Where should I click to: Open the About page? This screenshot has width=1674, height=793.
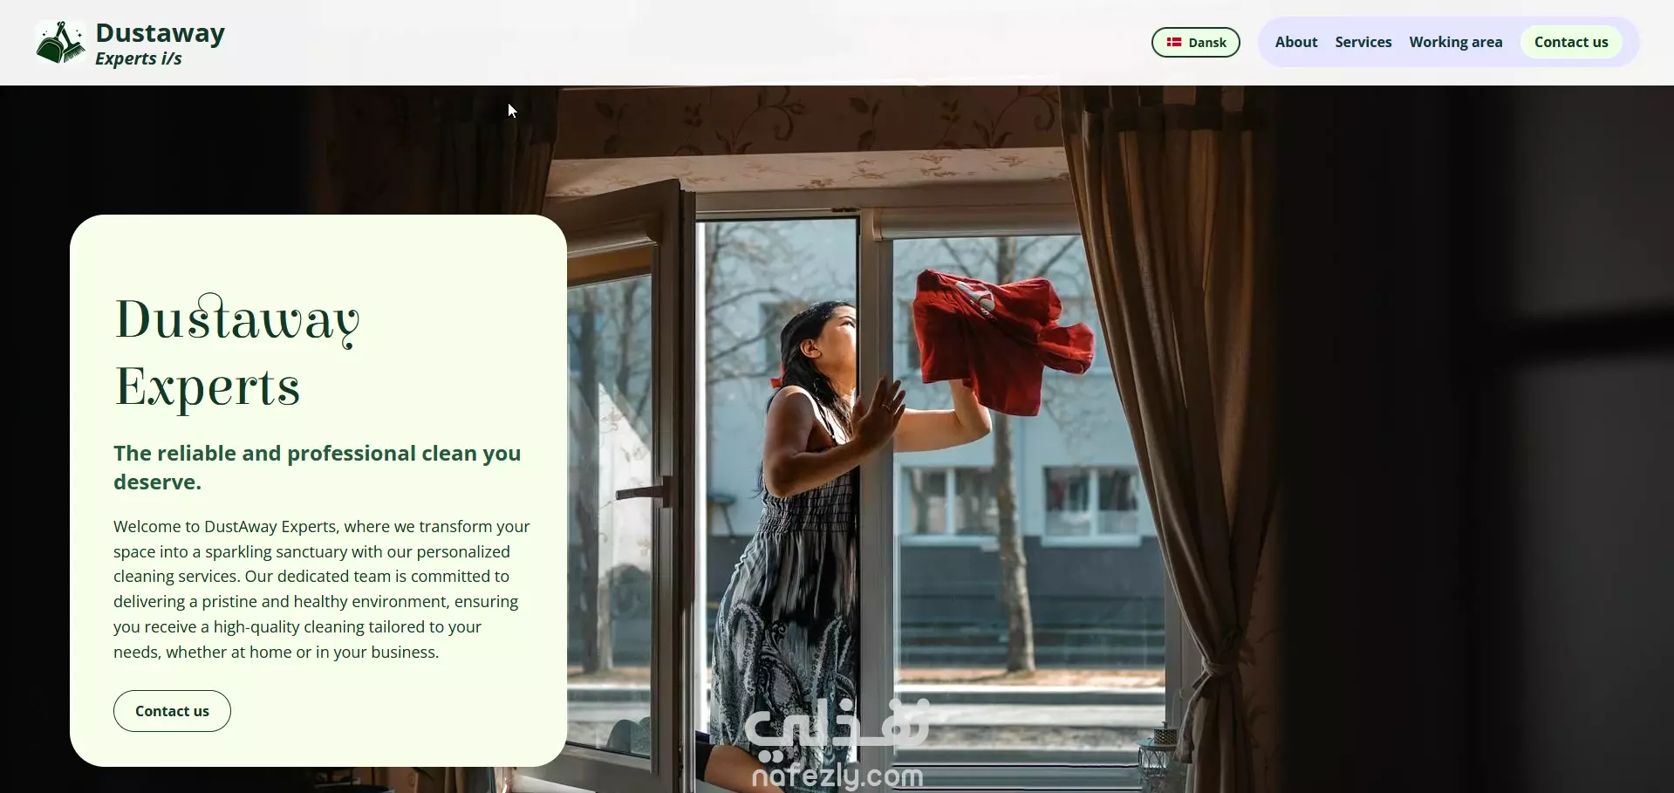1296,42
